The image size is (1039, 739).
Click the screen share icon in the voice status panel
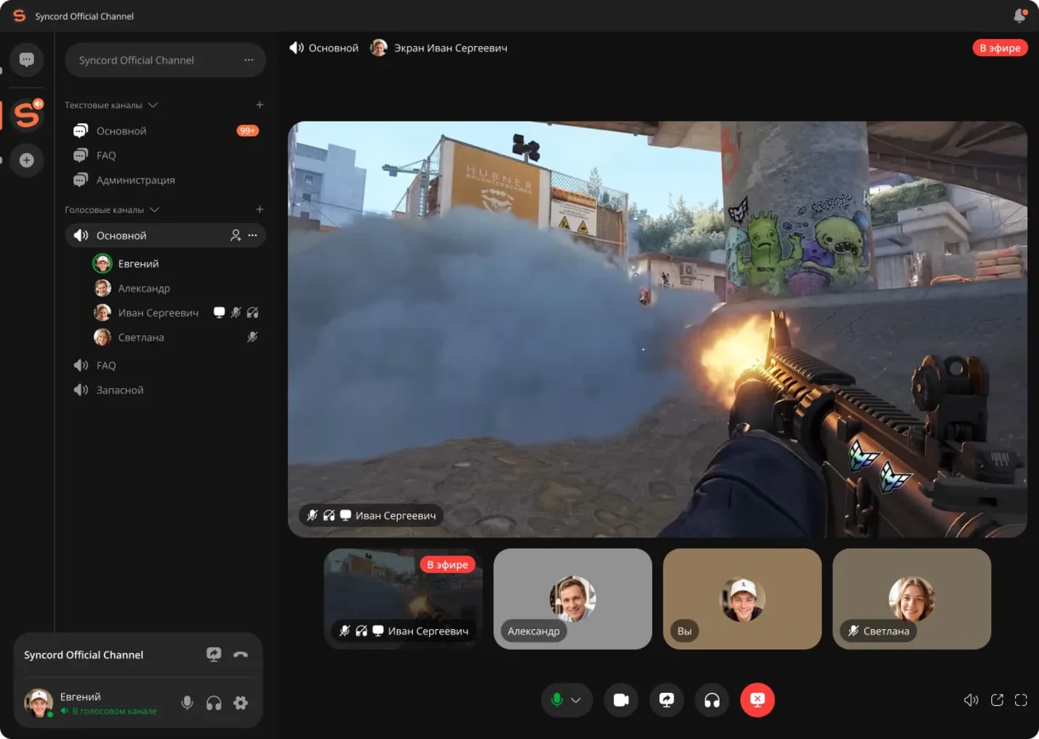(214, 655)
